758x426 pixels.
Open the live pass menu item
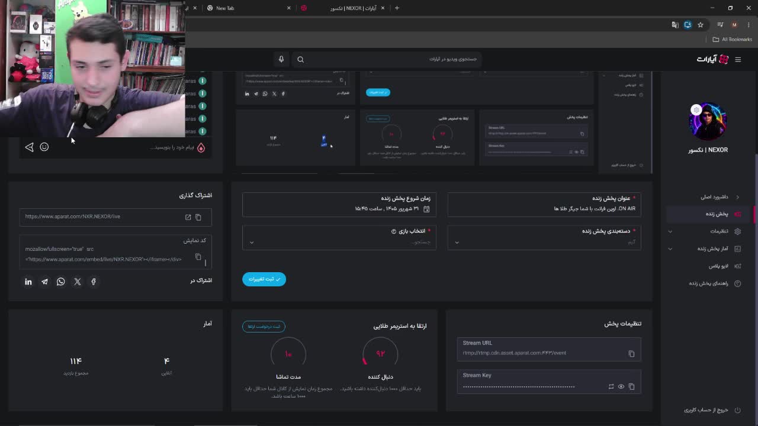pos(718,266)
